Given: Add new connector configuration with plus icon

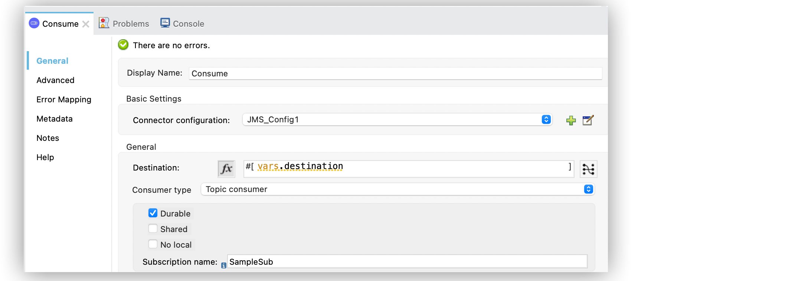Looking at the screenshot, I should 571,120.
